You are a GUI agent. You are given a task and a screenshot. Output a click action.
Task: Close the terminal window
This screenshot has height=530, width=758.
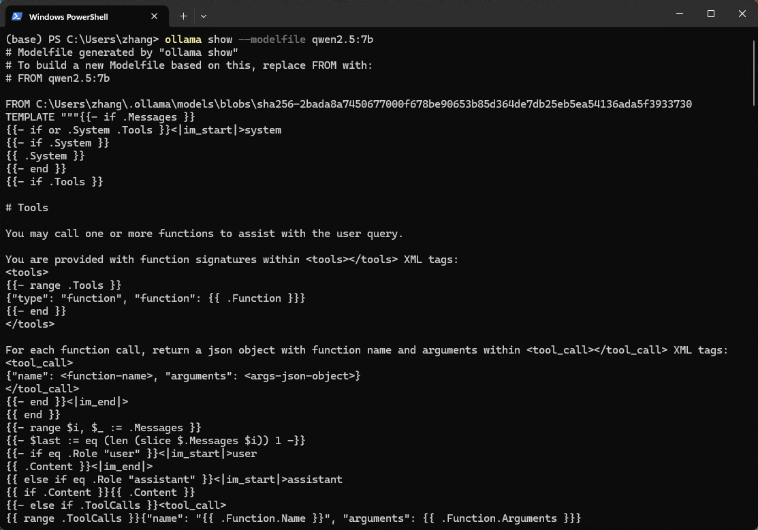coord(742,14)
